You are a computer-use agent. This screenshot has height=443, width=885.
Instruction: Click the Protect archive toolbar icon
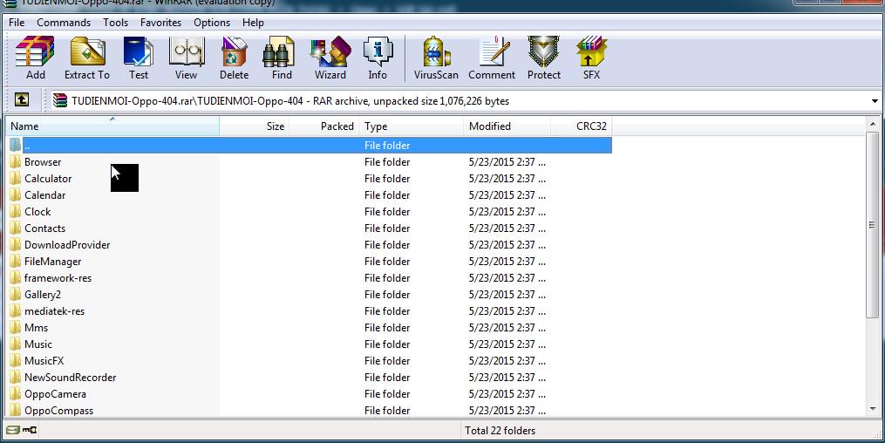(x=543, y=58)
